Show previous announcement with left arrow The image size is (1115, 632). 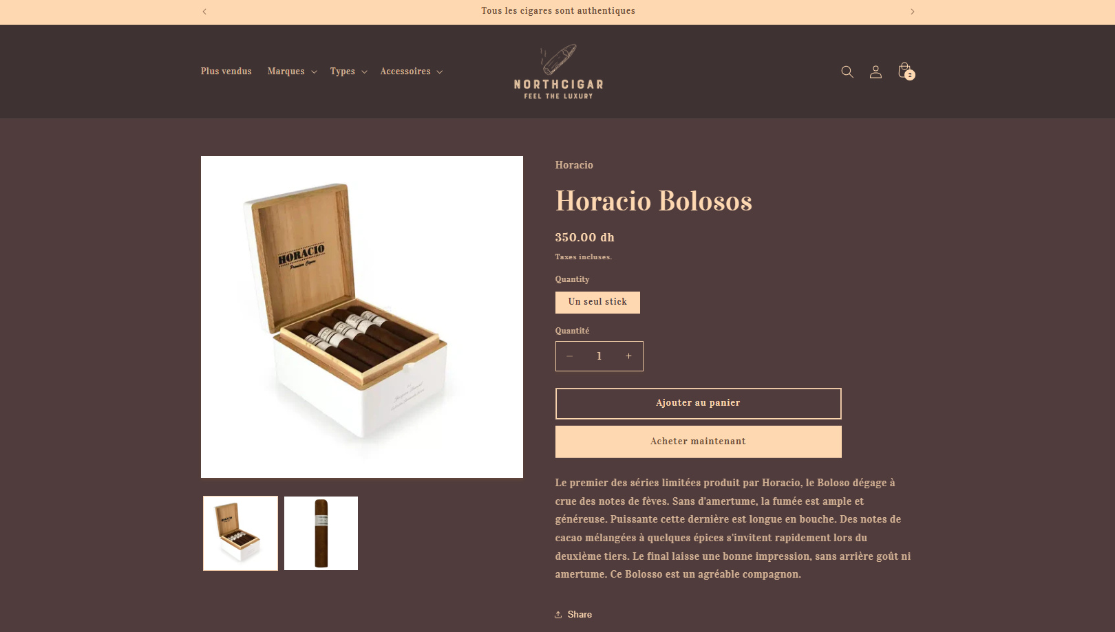tap(204, 12)
